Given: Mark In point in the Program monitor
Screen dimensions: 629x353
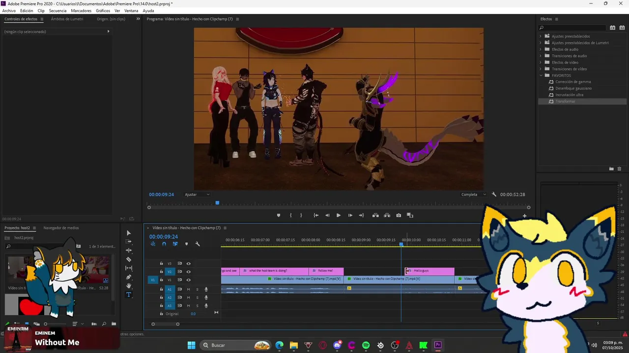Looking at the screenshot, I should (x=291, y=215).
